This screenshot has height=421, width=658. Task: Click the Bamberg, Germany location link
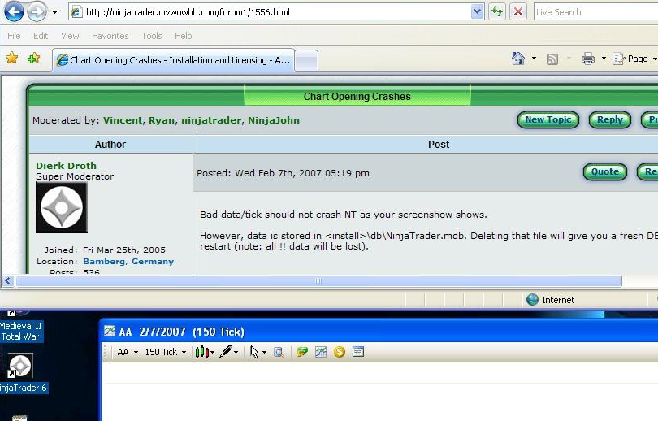coord(128,261)
